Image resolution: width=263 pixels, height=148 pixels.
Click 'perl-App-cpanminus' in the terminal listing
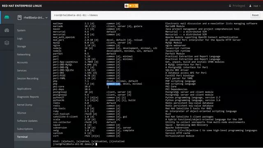pos(65,62)
